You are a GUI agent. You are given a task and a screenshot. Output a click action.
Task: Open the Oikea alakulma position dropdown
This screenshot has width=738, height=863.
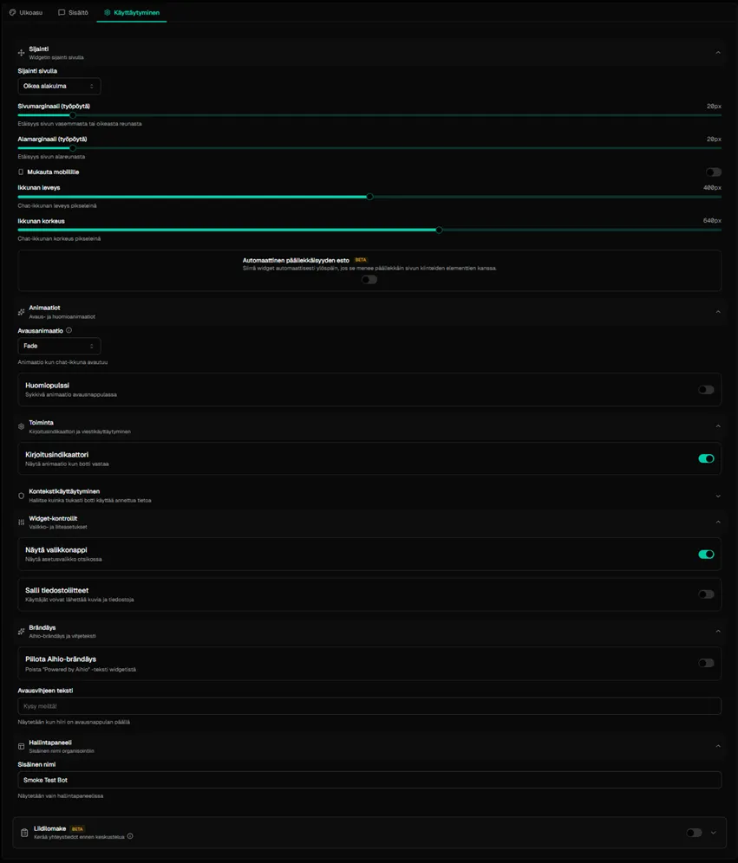(x=59, y=87)
